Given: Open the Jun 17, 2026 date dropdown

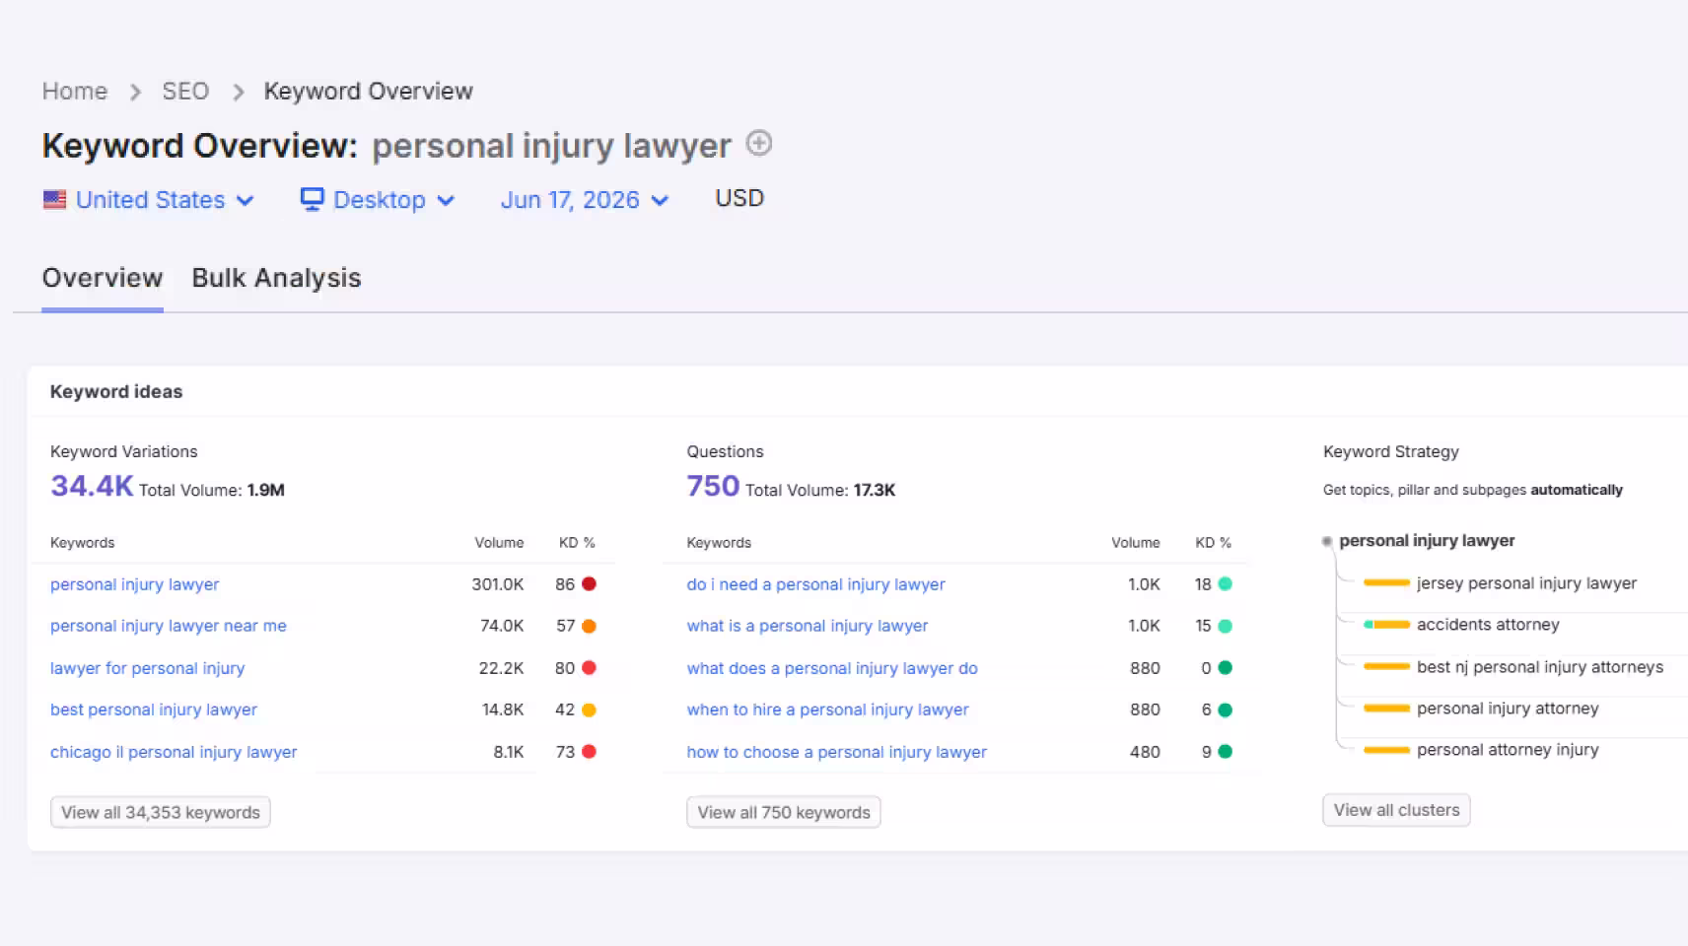Looking at the screenshot, I should (x=585, y=200).
